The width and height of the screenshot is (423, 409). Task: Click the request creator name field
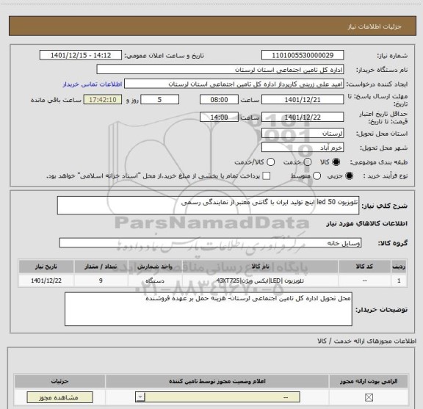click(234, 84)
